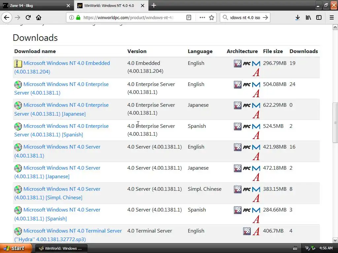Click the network connection tray icon
This screenshot has height=253, width=338.
click(313, 248)
